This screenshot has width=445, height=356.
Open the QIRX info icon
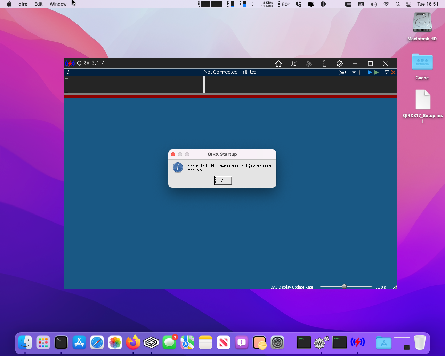pyautogui.click(x=324, y=64)
